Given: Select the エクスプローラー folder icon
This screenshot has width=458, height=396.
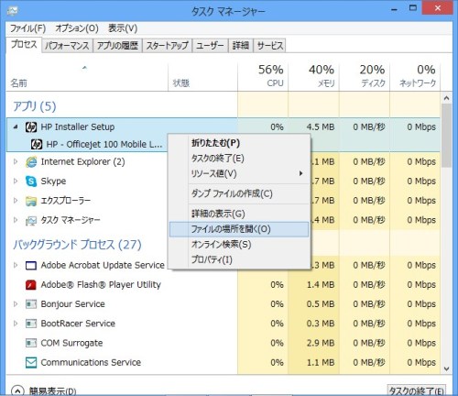Looking at the screenshot, I should (x=31, y=201).
